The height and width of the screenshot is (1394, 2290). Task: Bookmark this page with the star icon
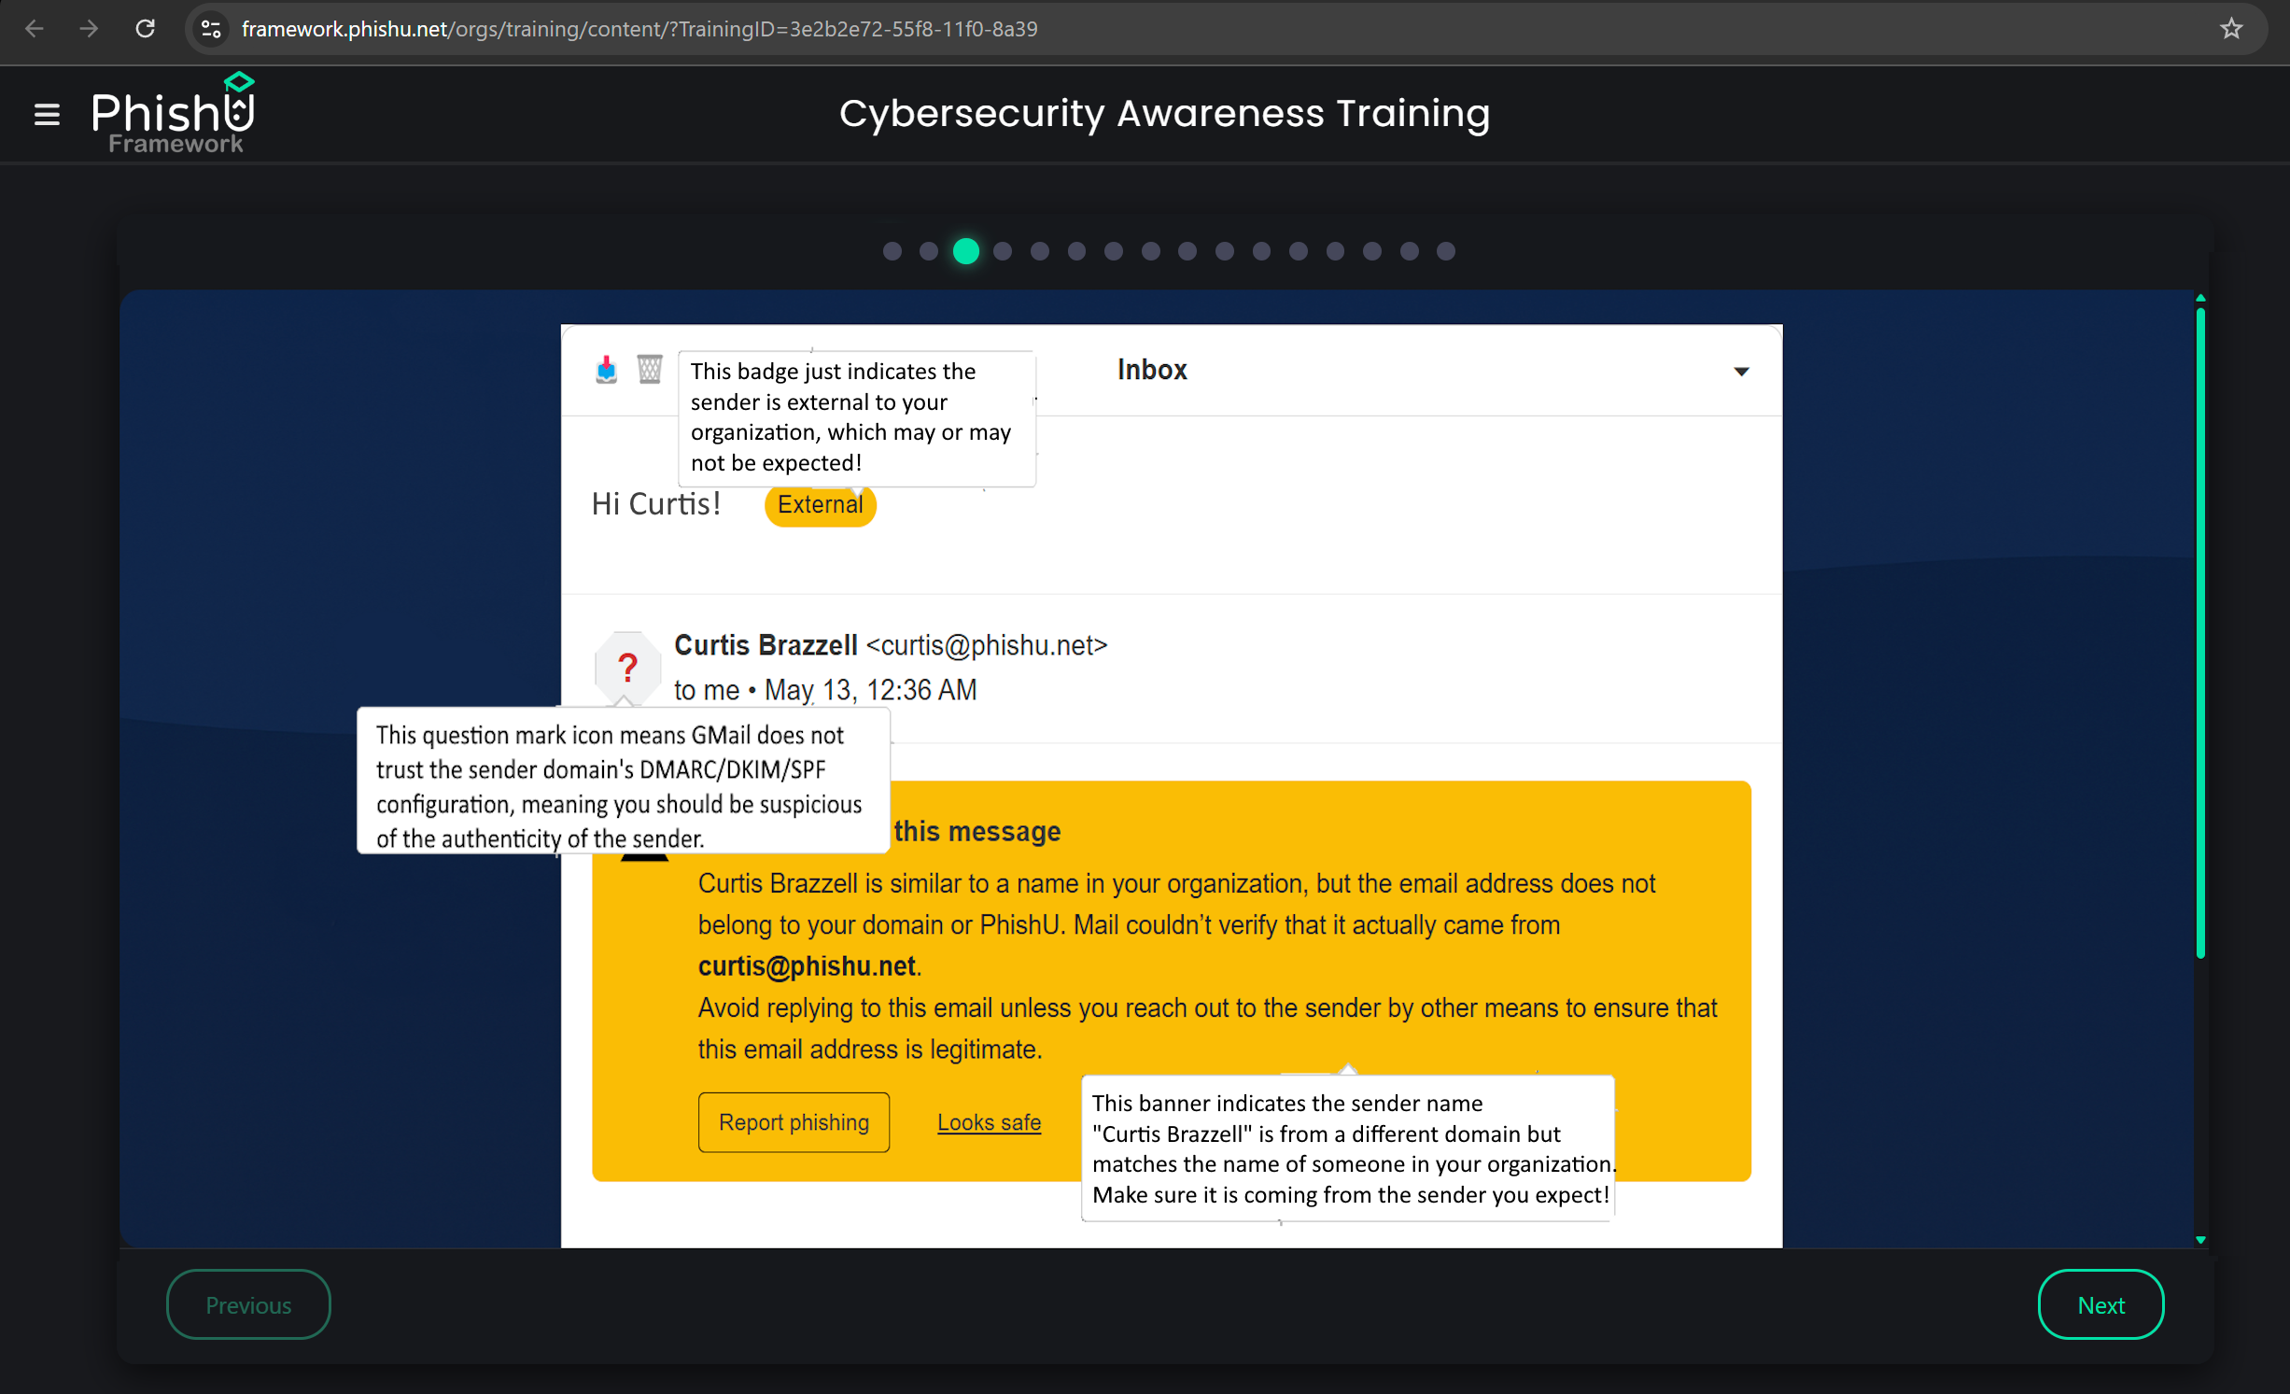pyautogui.click(x=2231, y=29)
